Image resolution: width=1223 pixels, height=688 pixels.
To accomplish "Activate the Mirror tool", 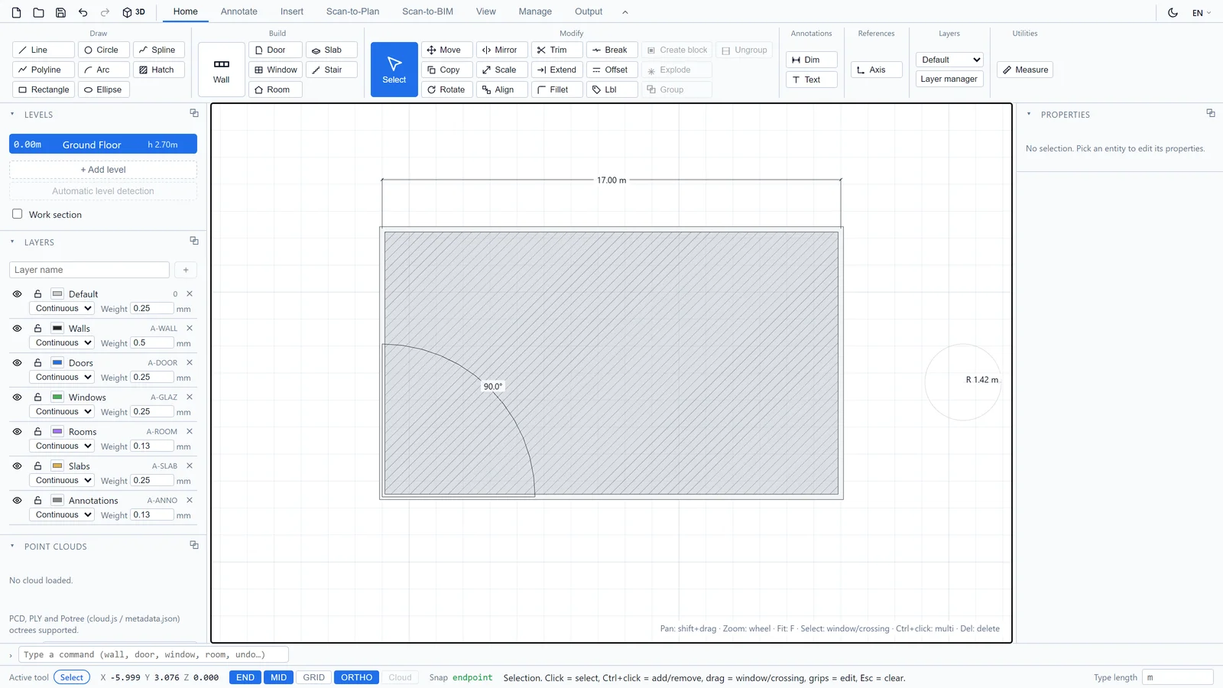I will pos(502,50).
